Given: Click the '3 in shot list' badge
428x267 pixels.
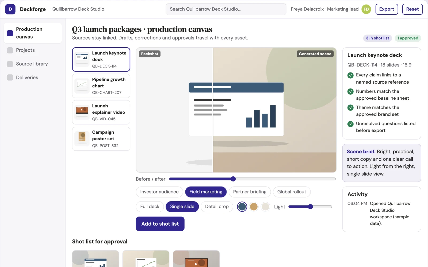Looking at the screenshot, I should click(x=377, y=38).
